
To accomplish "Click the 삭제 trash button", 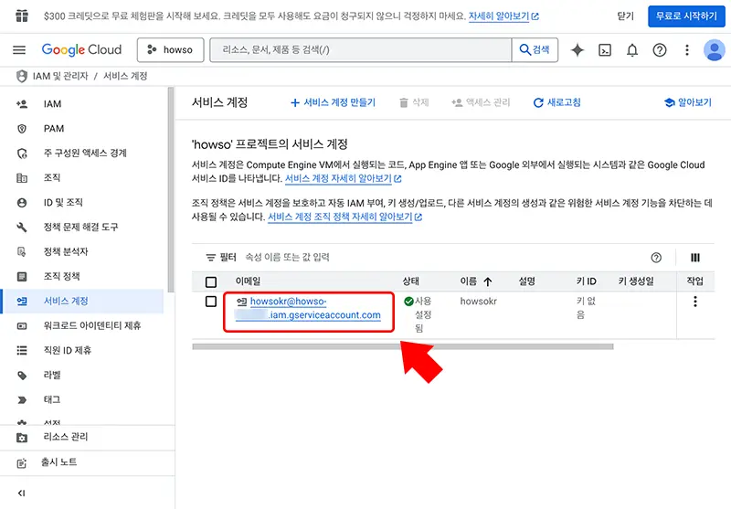I will click(414, 102).
